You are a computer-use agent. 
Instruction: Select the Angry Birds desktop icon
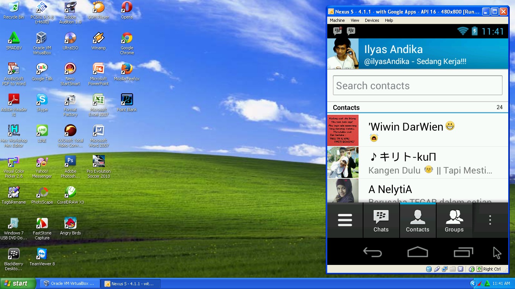[x=70, y=226]
